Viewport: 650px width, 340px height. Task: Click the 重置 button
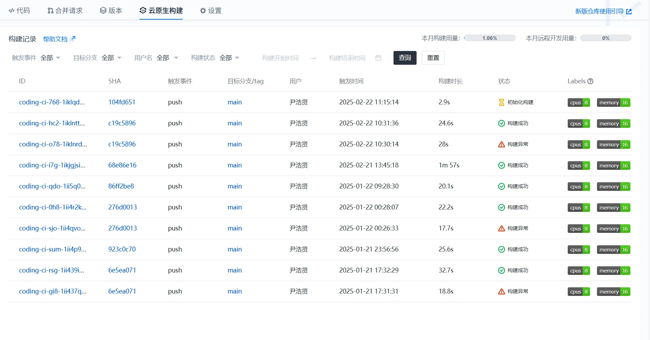(433, 58)
